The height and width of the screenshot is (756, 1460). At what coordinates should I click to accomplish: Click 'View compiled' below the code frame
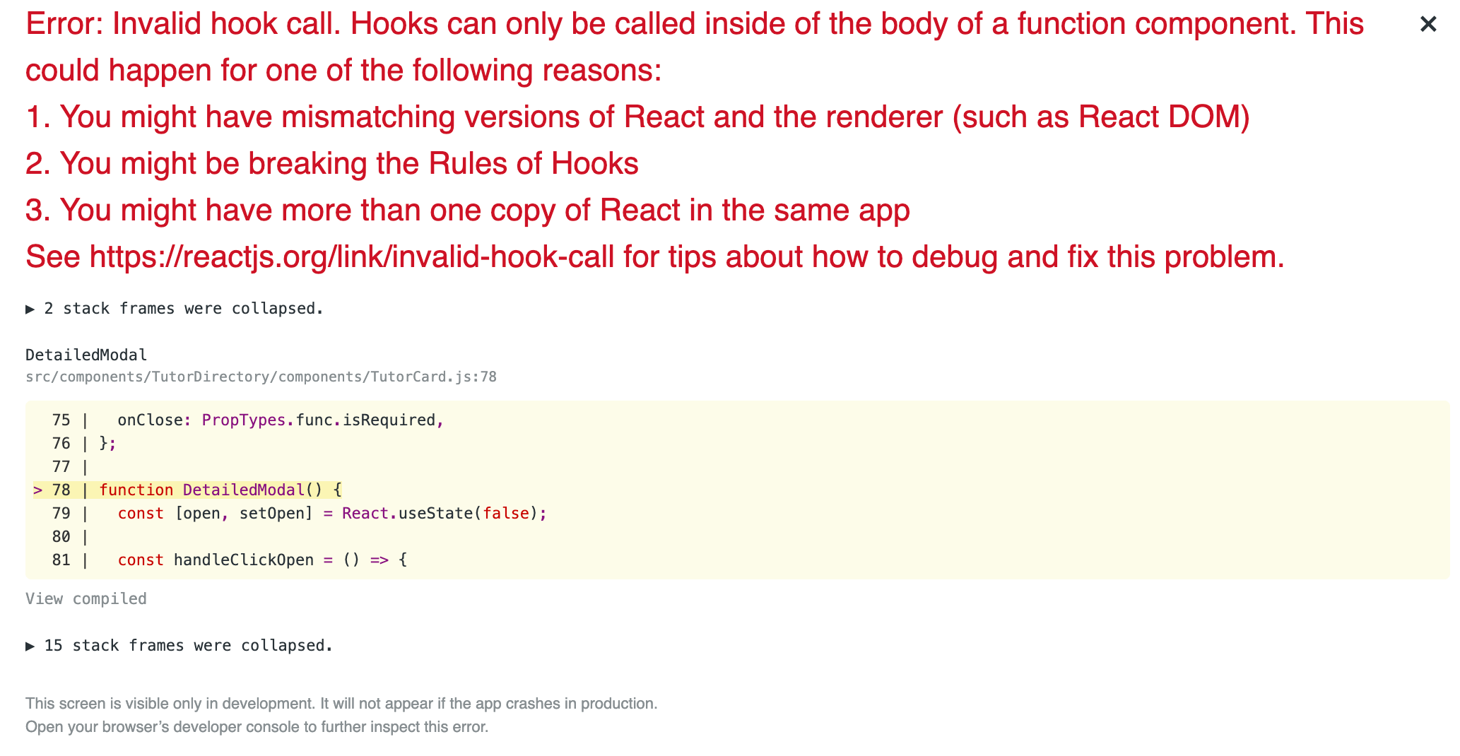pos(86,598)
